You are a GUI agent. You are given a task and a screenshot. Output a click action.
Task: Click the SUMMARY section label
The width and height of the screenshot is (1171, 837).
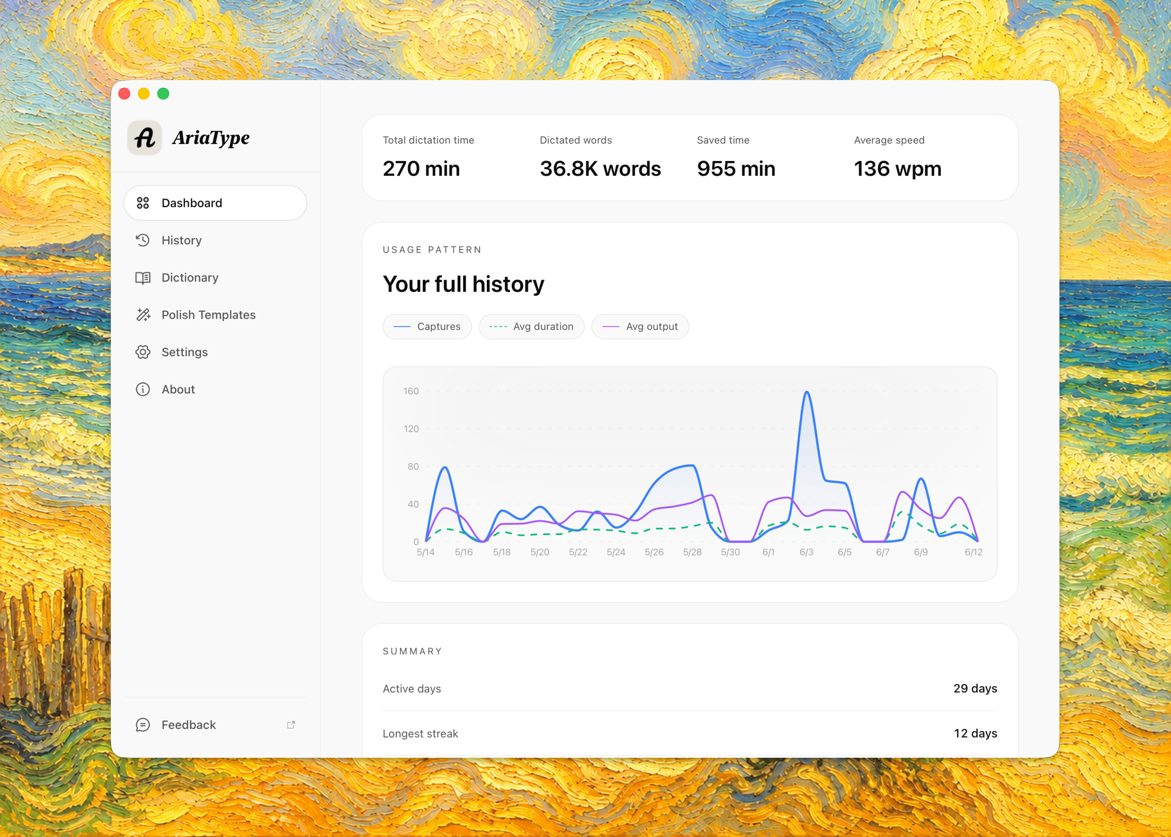[x=412, y=651]
